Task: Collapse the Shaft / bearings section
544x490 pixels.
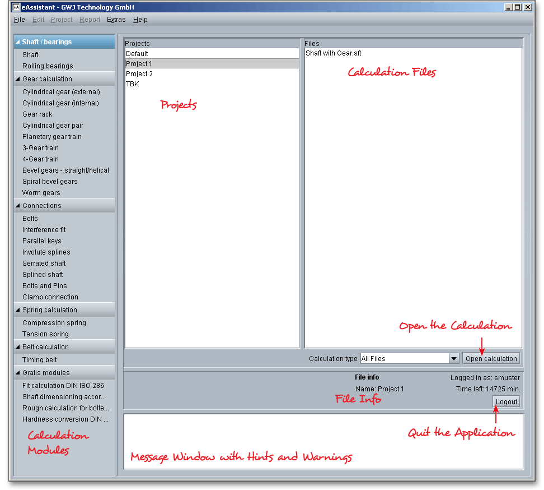Action: [x=18, y=42]
